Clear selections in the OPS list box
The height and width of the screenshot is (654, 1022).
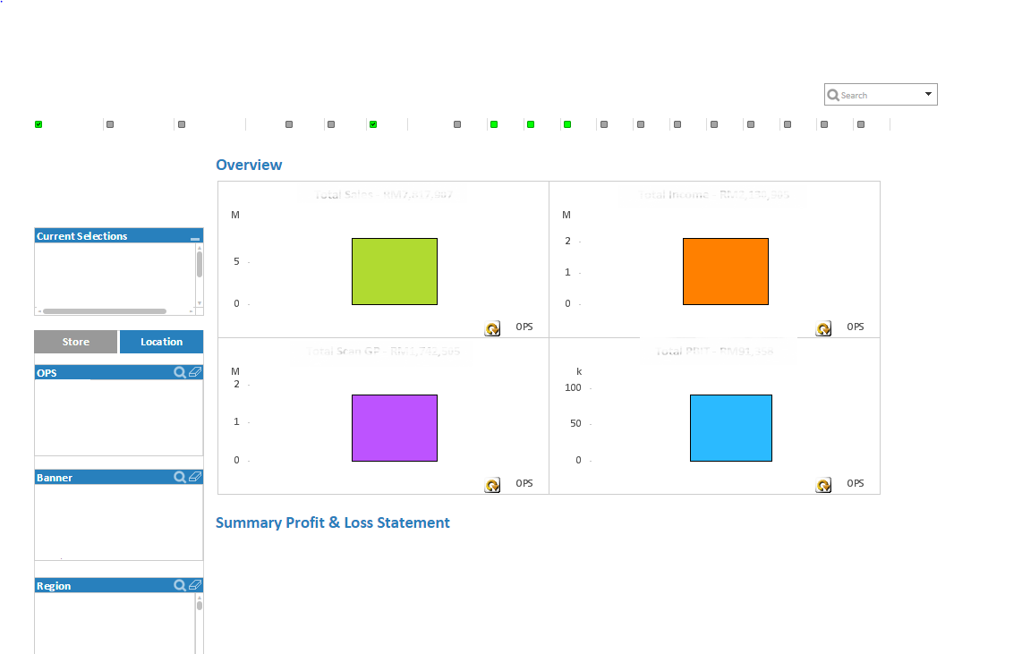(x=195, y=372)
